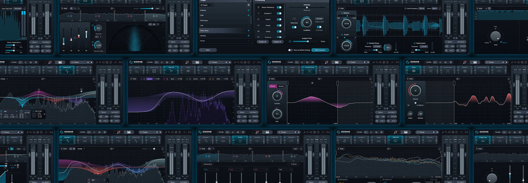Enable Delta in the Low End Focus window

272,79
